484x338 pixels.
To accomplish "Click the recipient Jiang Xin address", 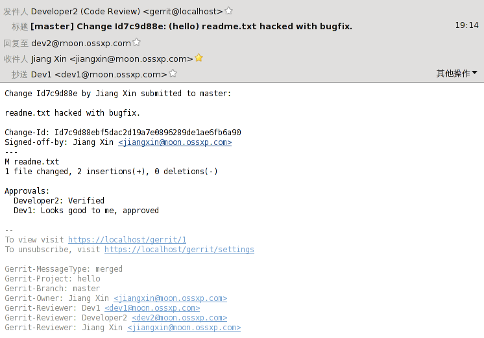I will (112, 58).
